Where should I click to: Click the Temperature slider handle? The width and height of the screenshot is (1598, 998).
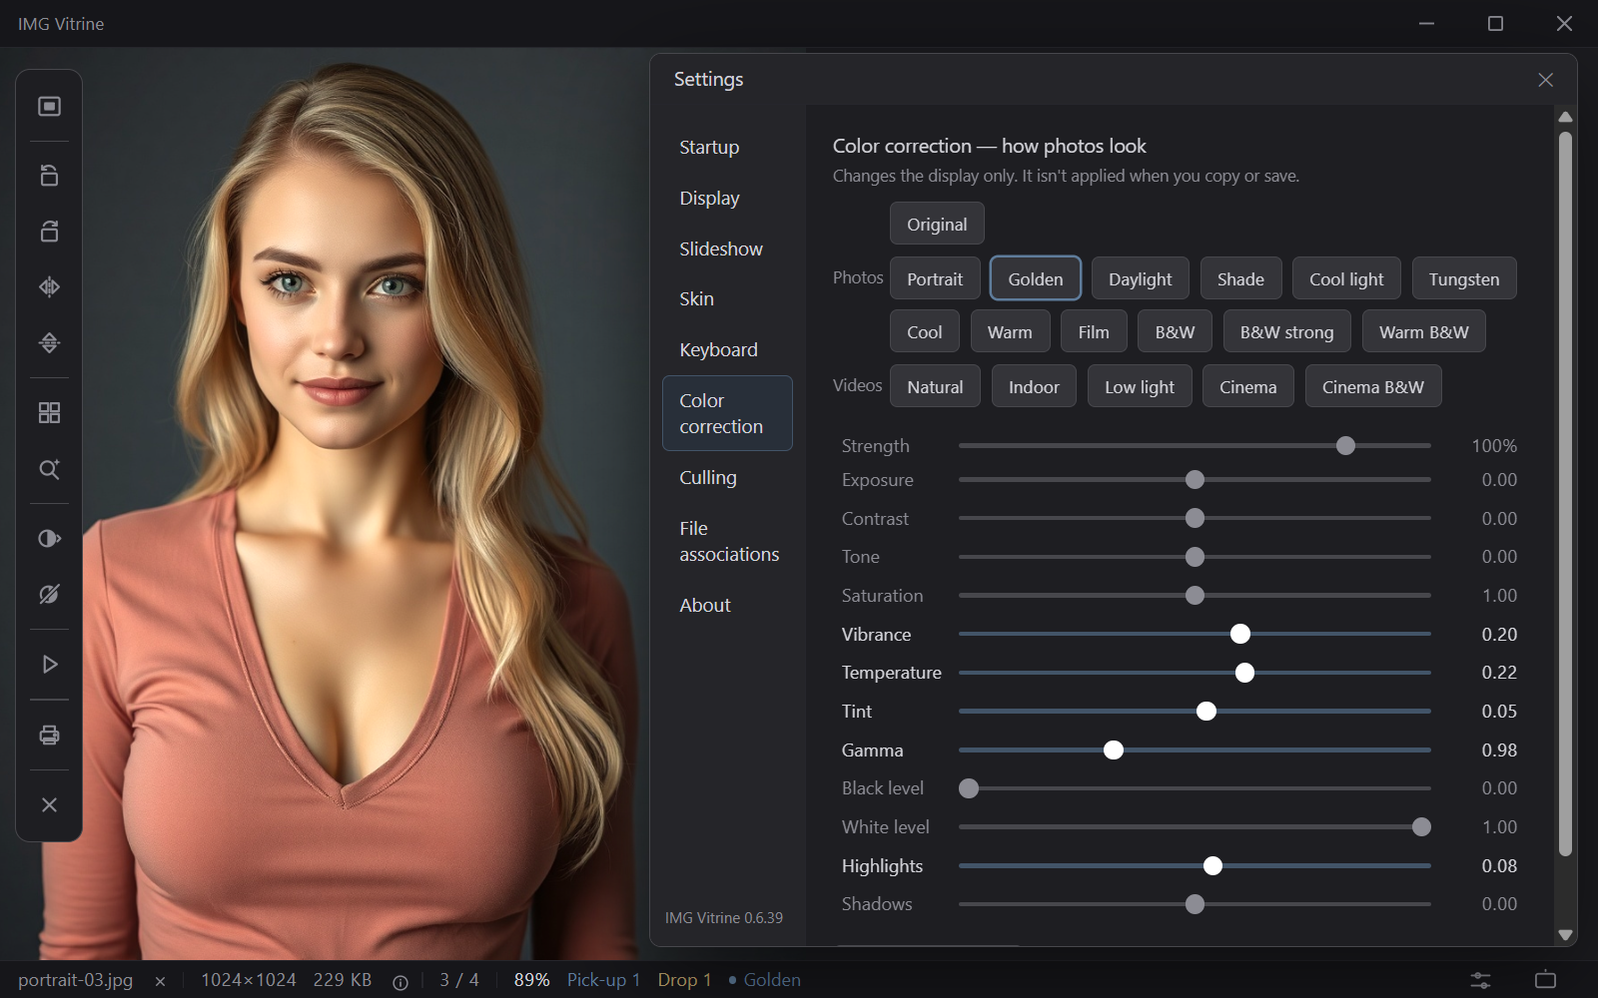(1244, 673)
